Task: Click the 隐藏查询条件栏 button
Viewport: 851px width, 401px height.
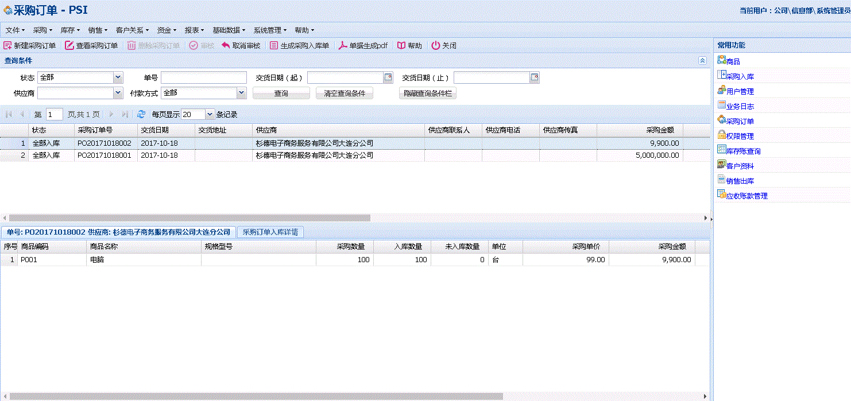Action: coord(428,94)
